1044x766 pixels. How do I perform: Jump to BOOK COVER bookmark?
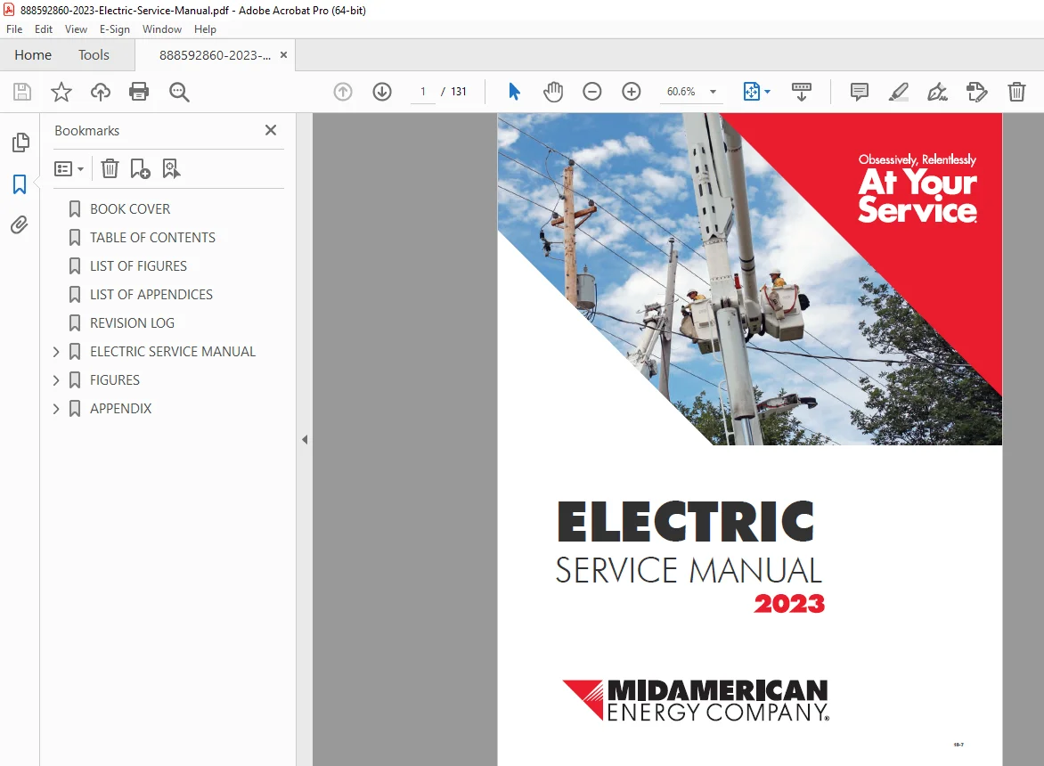130,209
